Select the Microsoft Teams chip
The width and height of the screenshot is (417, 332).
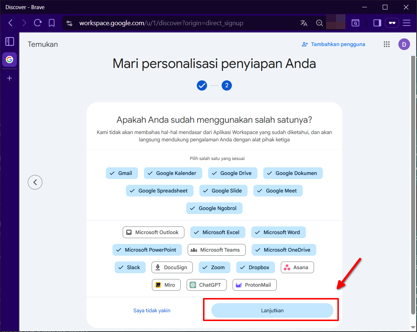click(x=217, y=250)
